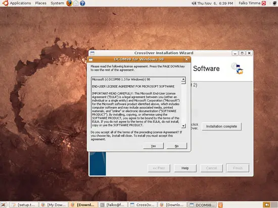Click the red power/logout icon
278x208 pixels.
[x=264, y=3]
